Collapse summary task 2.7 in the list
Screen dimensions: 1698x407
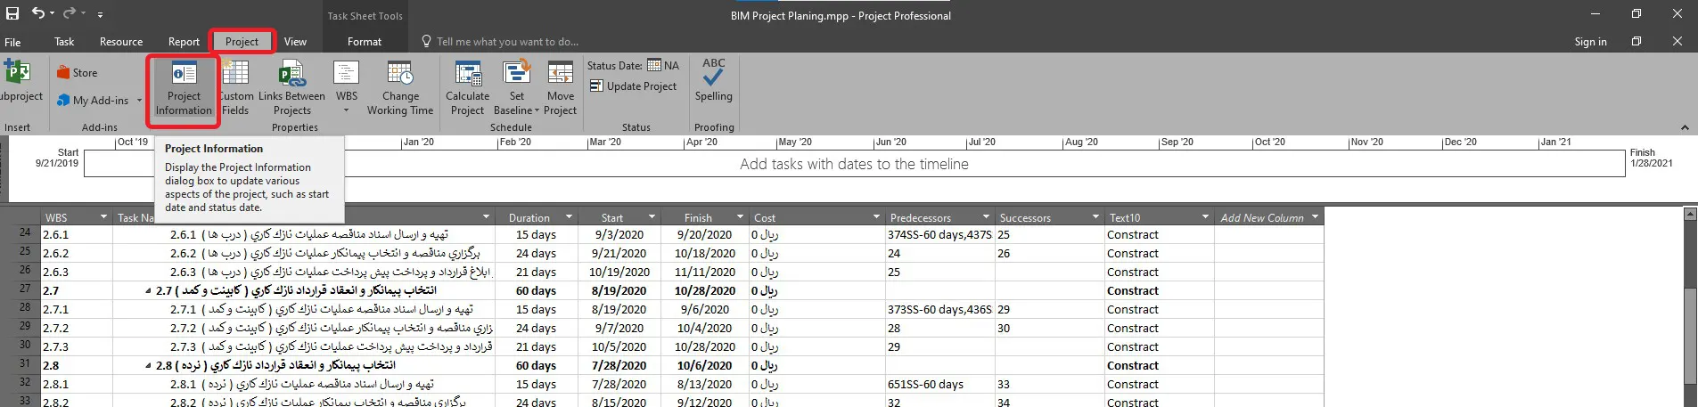click(x=148, y=291)
